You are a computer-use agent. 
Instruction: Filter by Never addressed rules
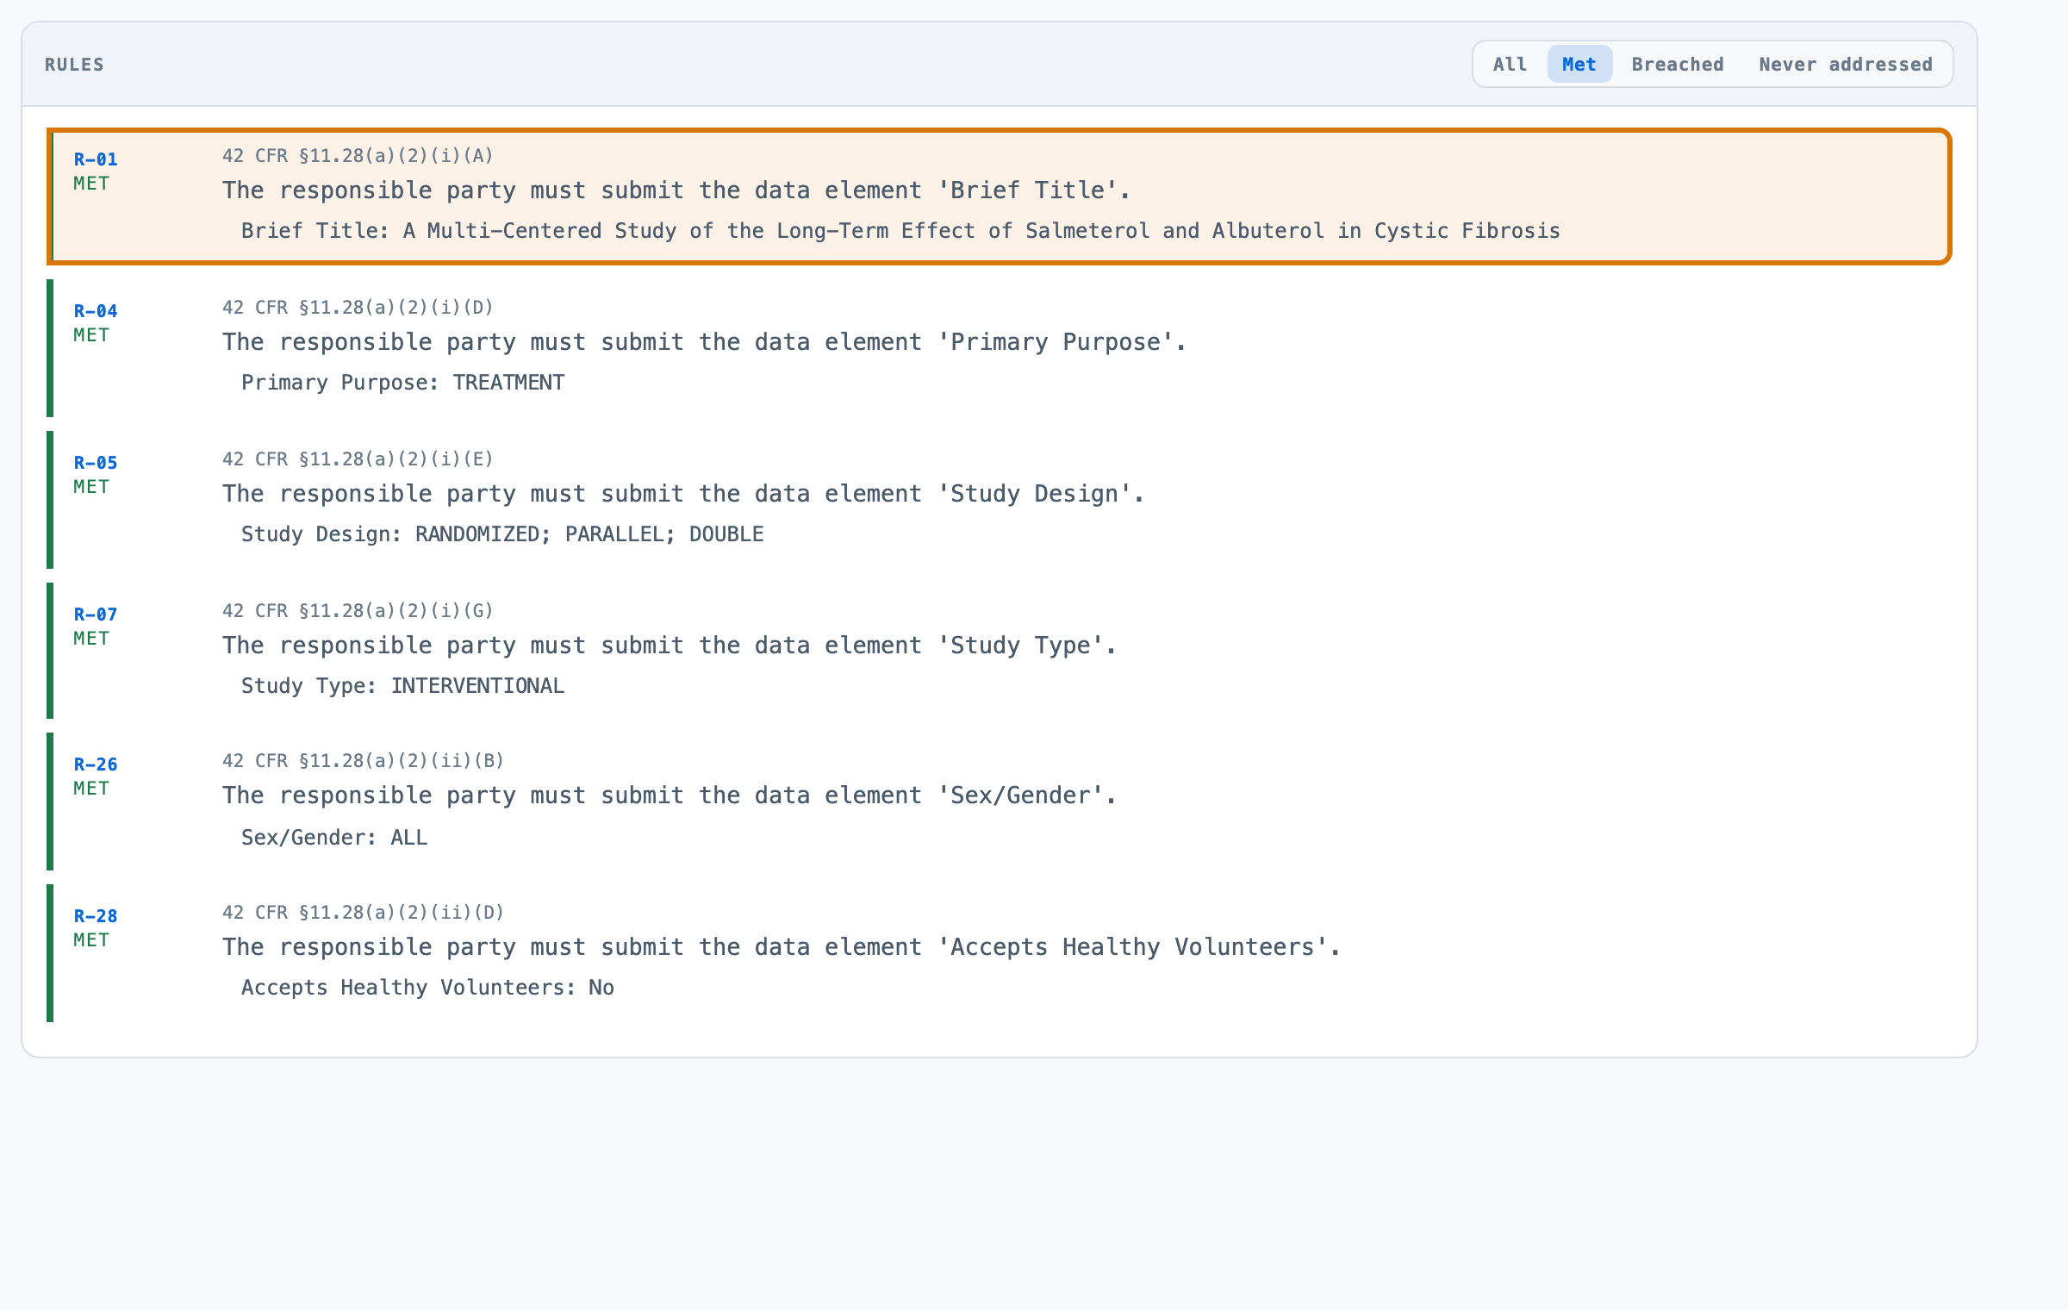pyautogui.click(x=1846, y=65)
